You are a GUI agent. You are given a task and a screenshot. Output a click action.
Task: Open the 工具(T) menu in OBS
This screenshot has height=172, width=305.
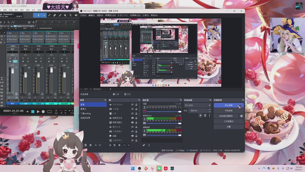coord(146,15)
